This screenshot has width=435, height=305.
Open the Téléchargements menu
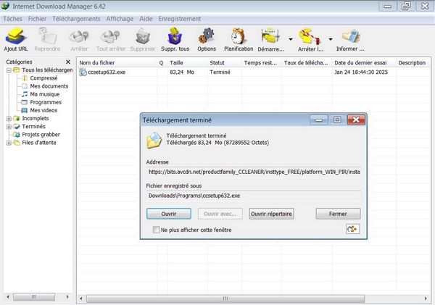[x=76, y=19]
